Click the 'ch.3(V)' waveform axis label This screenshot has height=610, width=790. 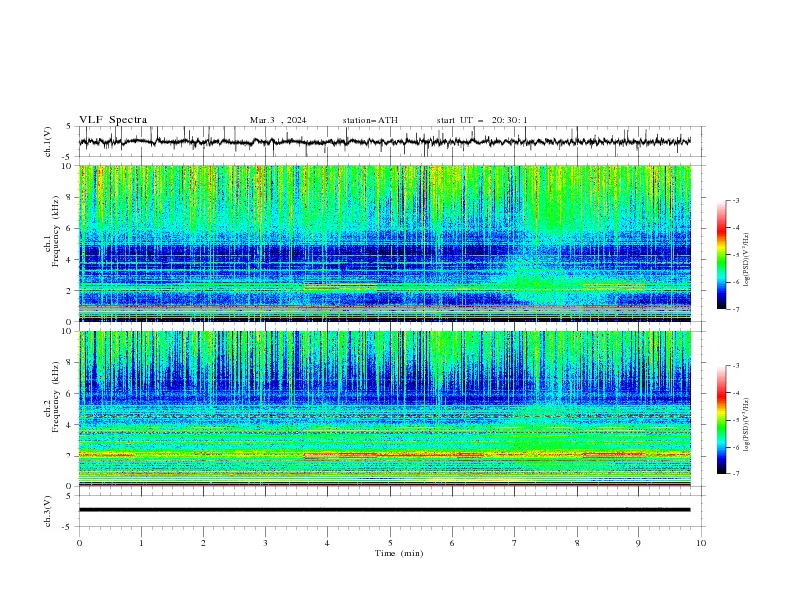click(48, 511)
